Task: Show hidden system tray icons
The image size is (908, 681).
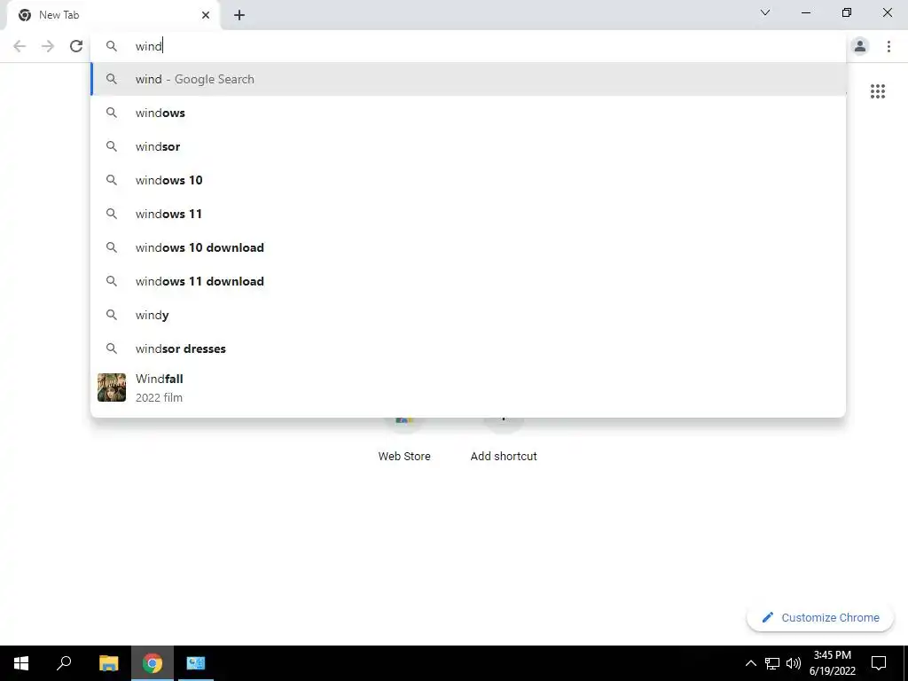Action: coord(750,663)
